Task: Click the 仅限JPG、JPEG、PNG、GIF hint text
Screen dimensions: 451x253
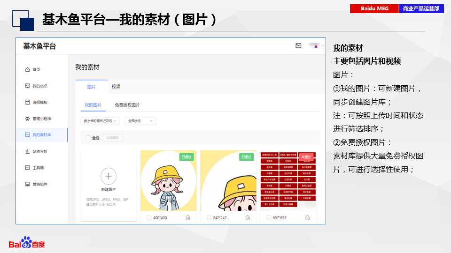Action: 107,200
